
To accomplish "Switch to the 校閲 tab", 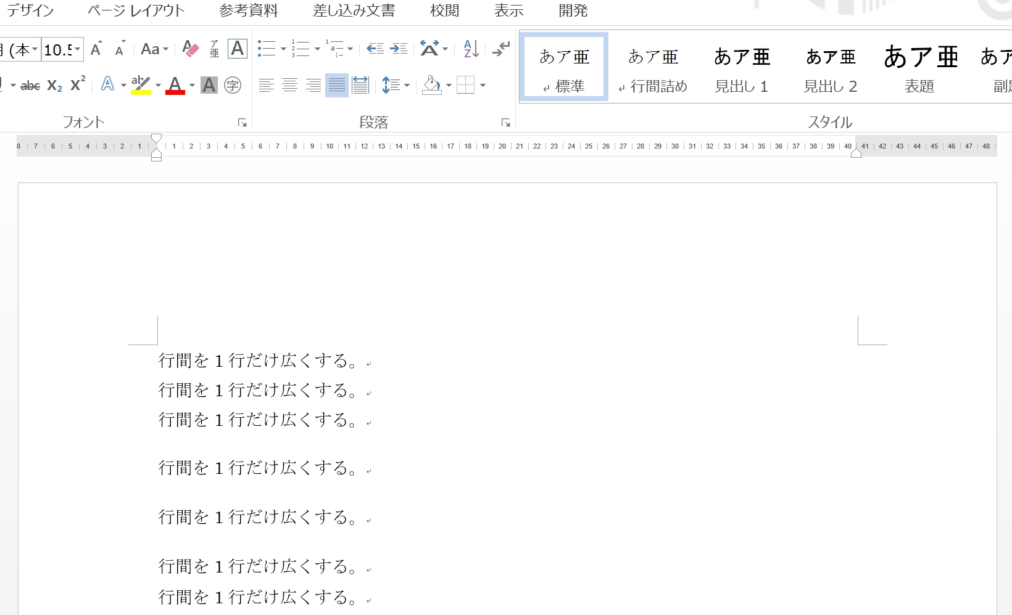I will coord(444,11).
